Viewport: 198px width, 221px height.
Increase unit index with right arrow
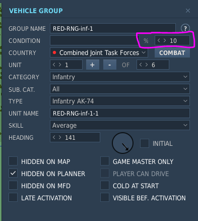click(60, 65)
